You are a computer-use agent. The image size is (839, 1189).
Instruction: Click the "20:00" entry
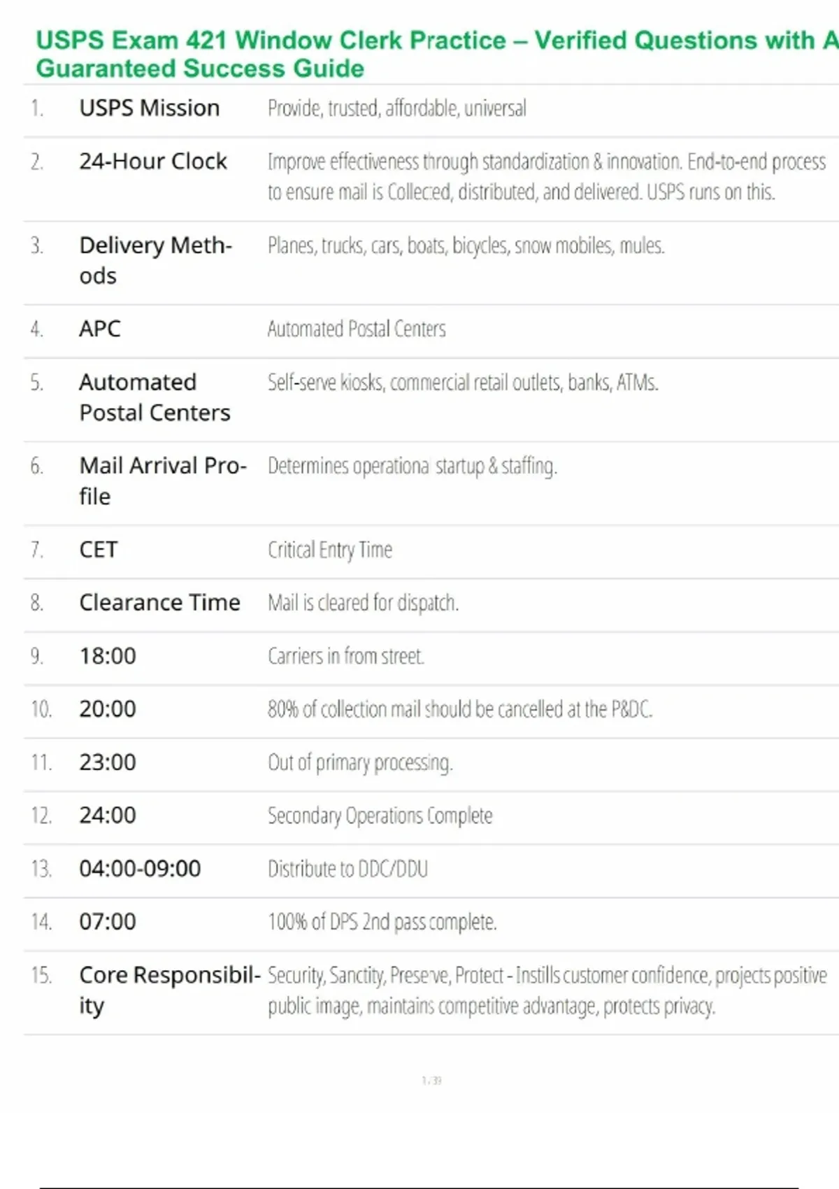pos(108,709)
